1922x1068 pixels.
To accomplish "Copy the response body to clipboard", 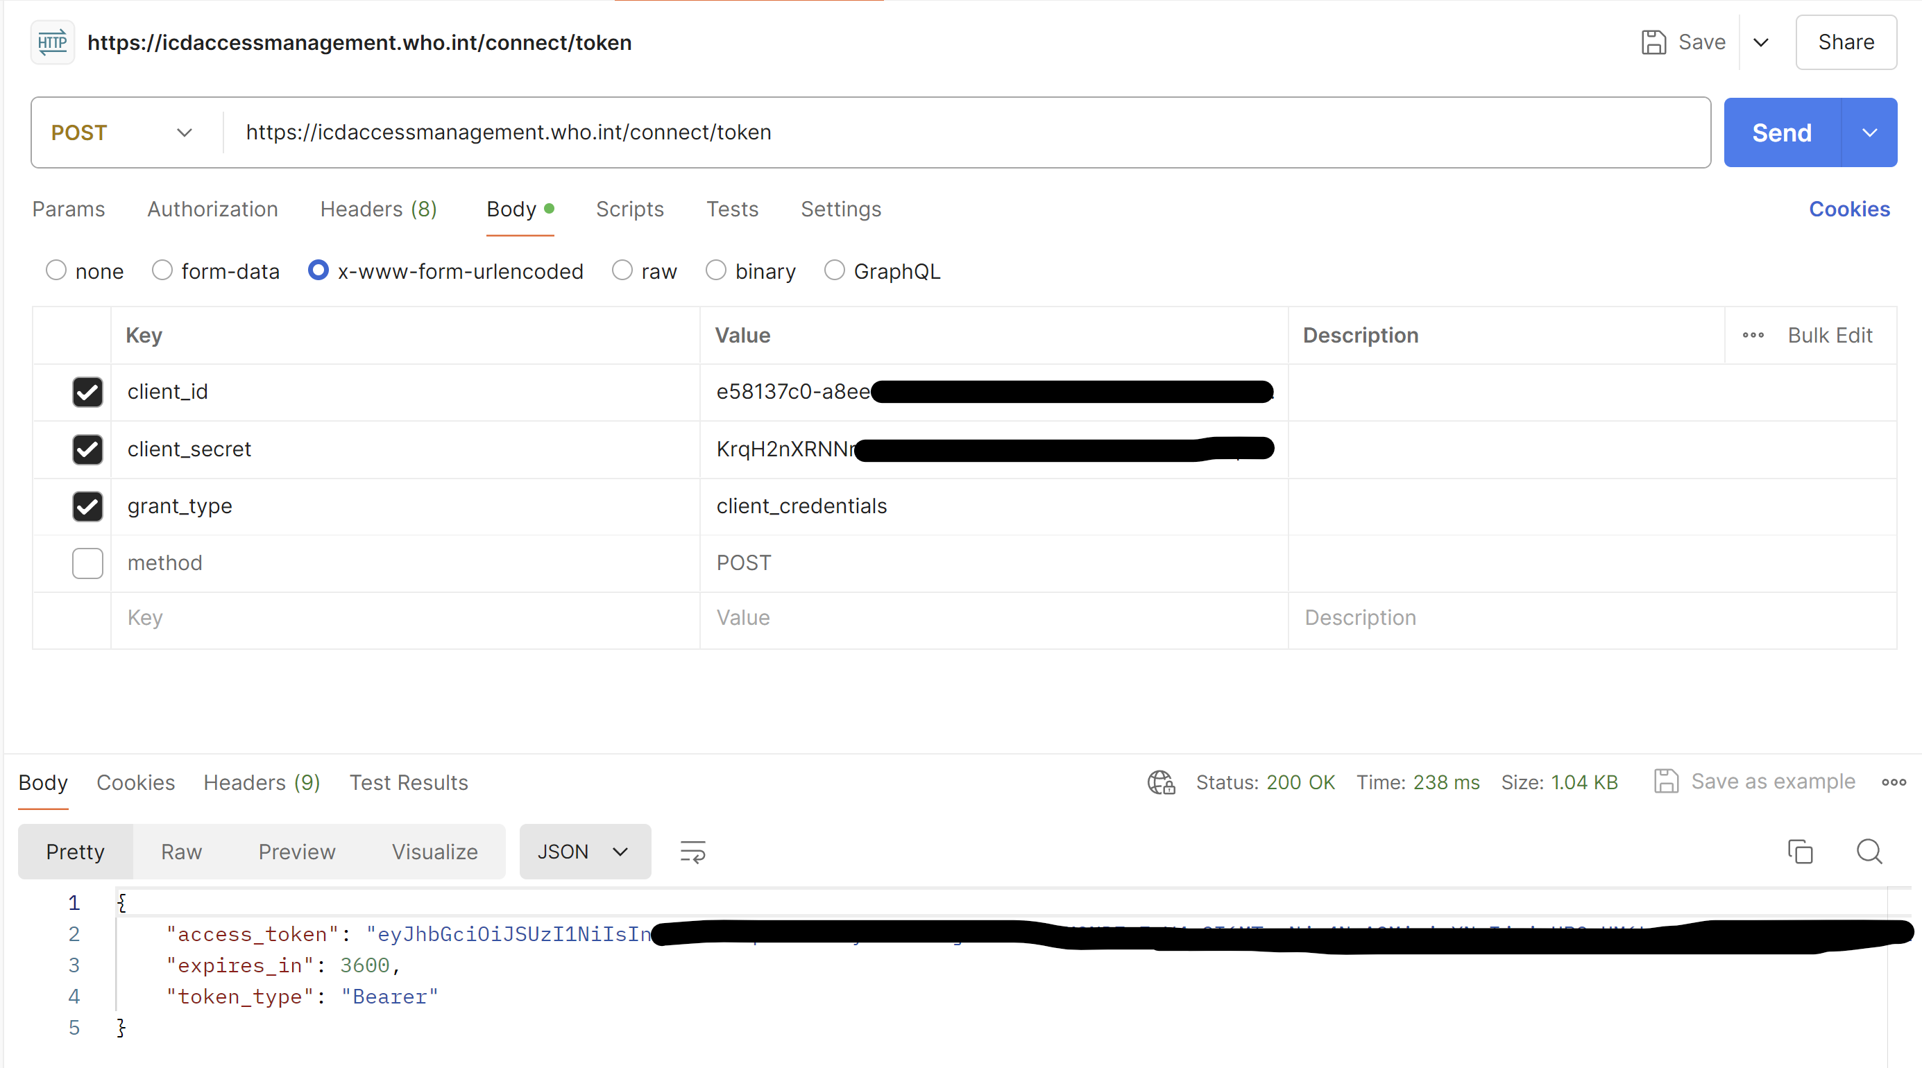I will pyautogui.click(x=1800, y=852).
